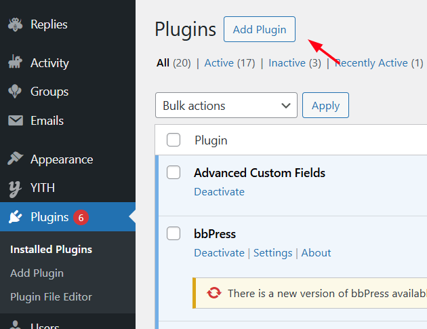Image resolution: width=427 pixels, height=329 pixels.
Task: Click the Add Plugin button
Action: point(260,29)
